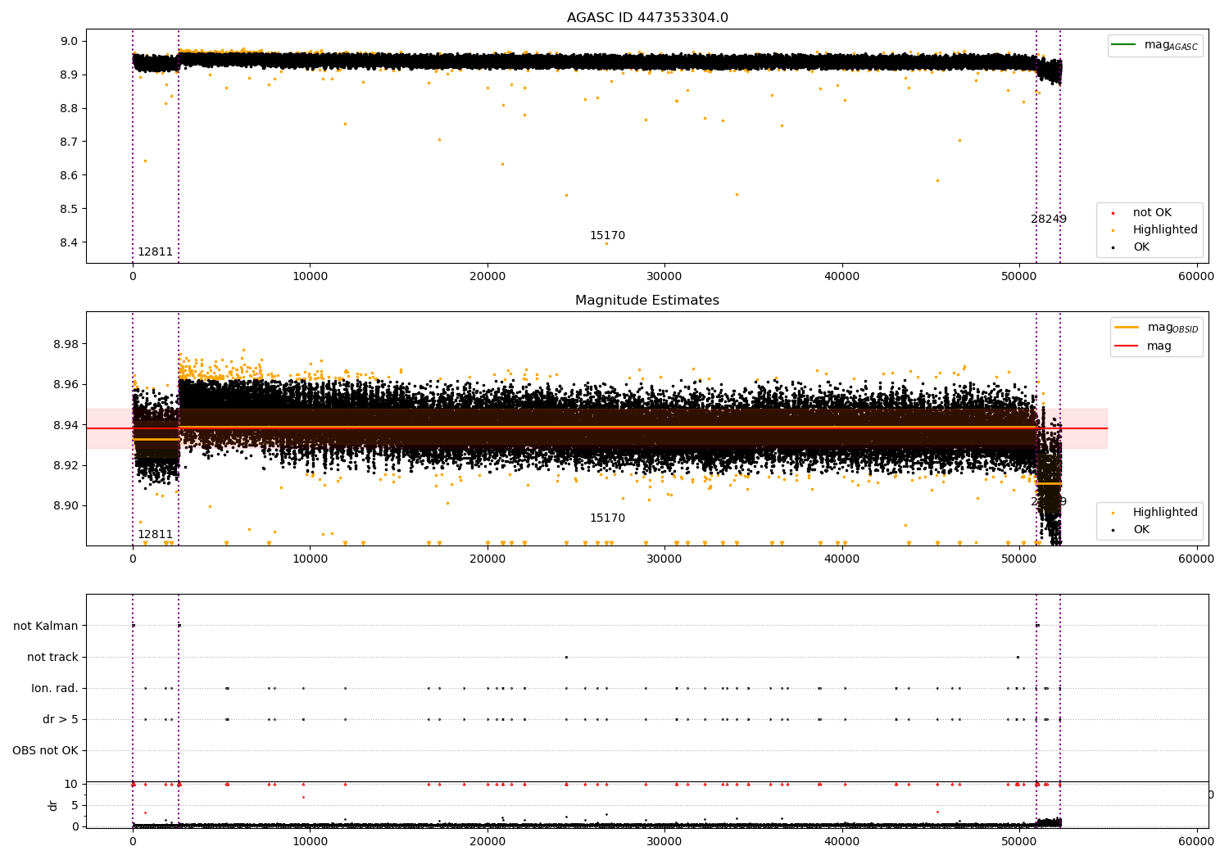1229x860 pixels.
Task: Click the 'not Kalman' row label
Action: tap(46, 626)
